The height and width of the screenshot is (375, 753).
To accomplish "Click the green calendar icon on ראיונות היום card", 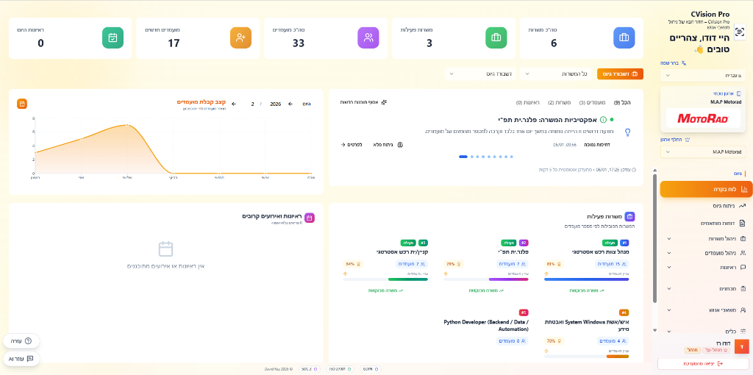I will [x=113, y=37].
